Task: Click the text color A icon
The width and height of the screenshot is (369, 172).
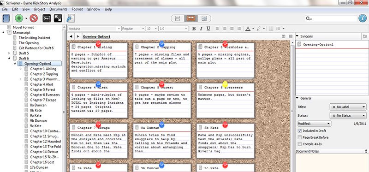Action: 248,29
